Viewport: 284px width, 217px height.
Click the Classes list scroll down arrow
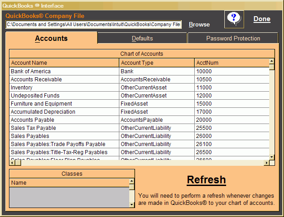click(x=131, y=205)
